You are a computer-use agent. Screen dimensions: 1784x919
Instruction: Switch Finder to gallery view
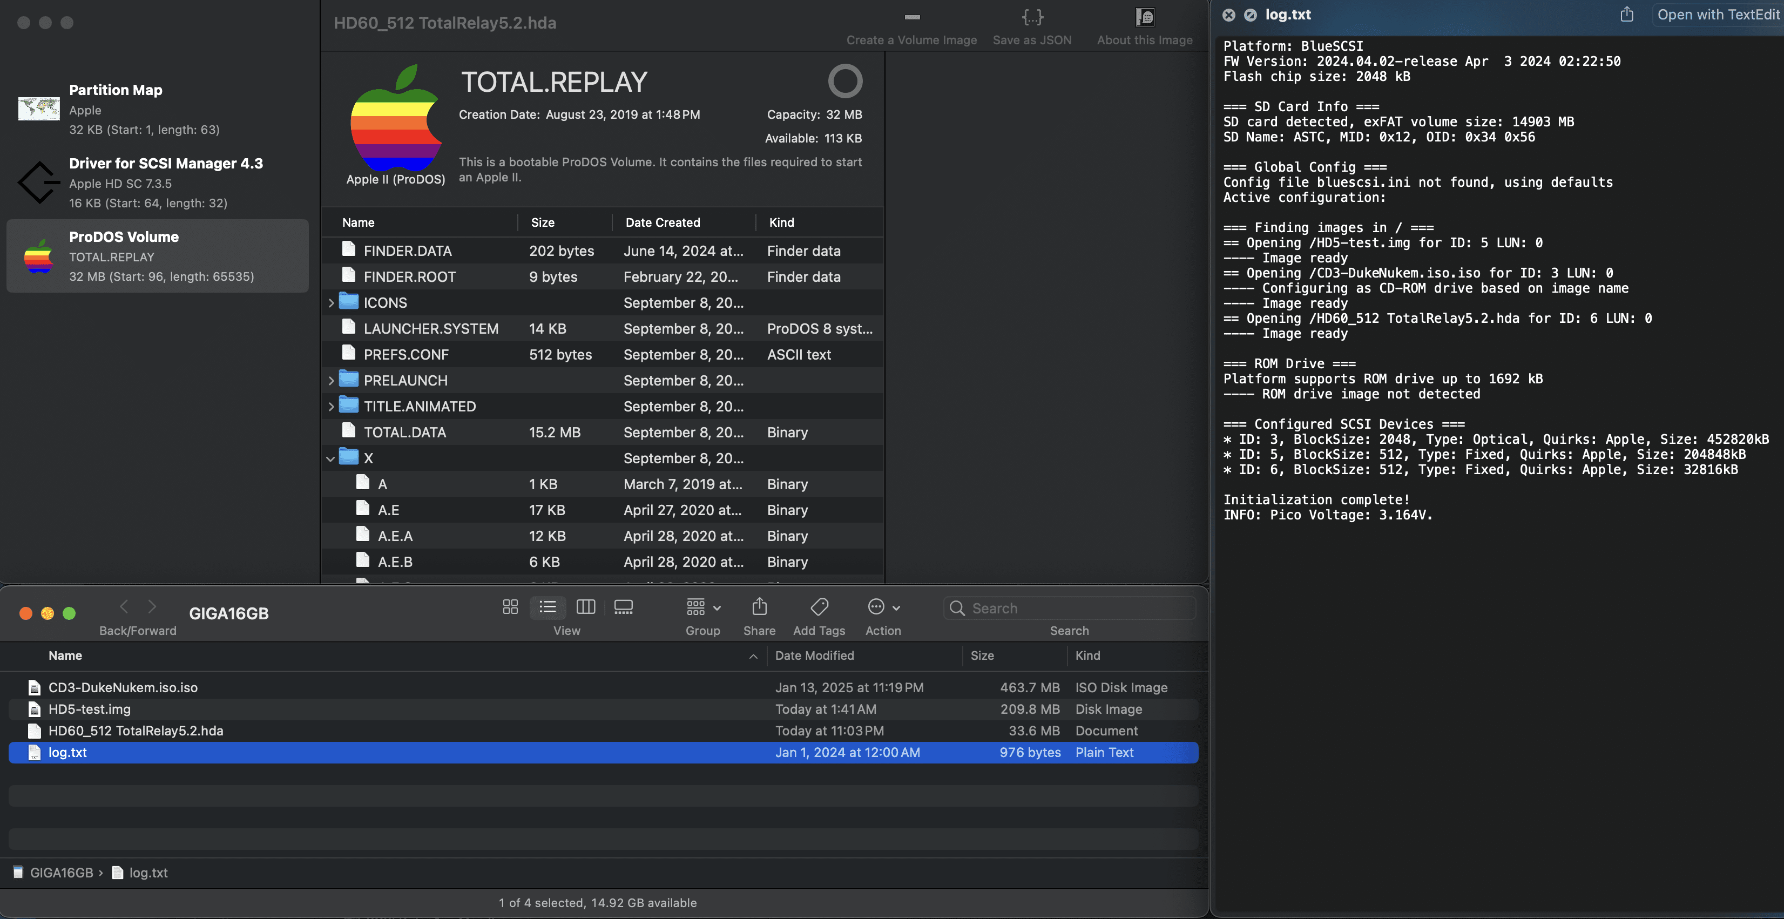[x=623, y=607]
